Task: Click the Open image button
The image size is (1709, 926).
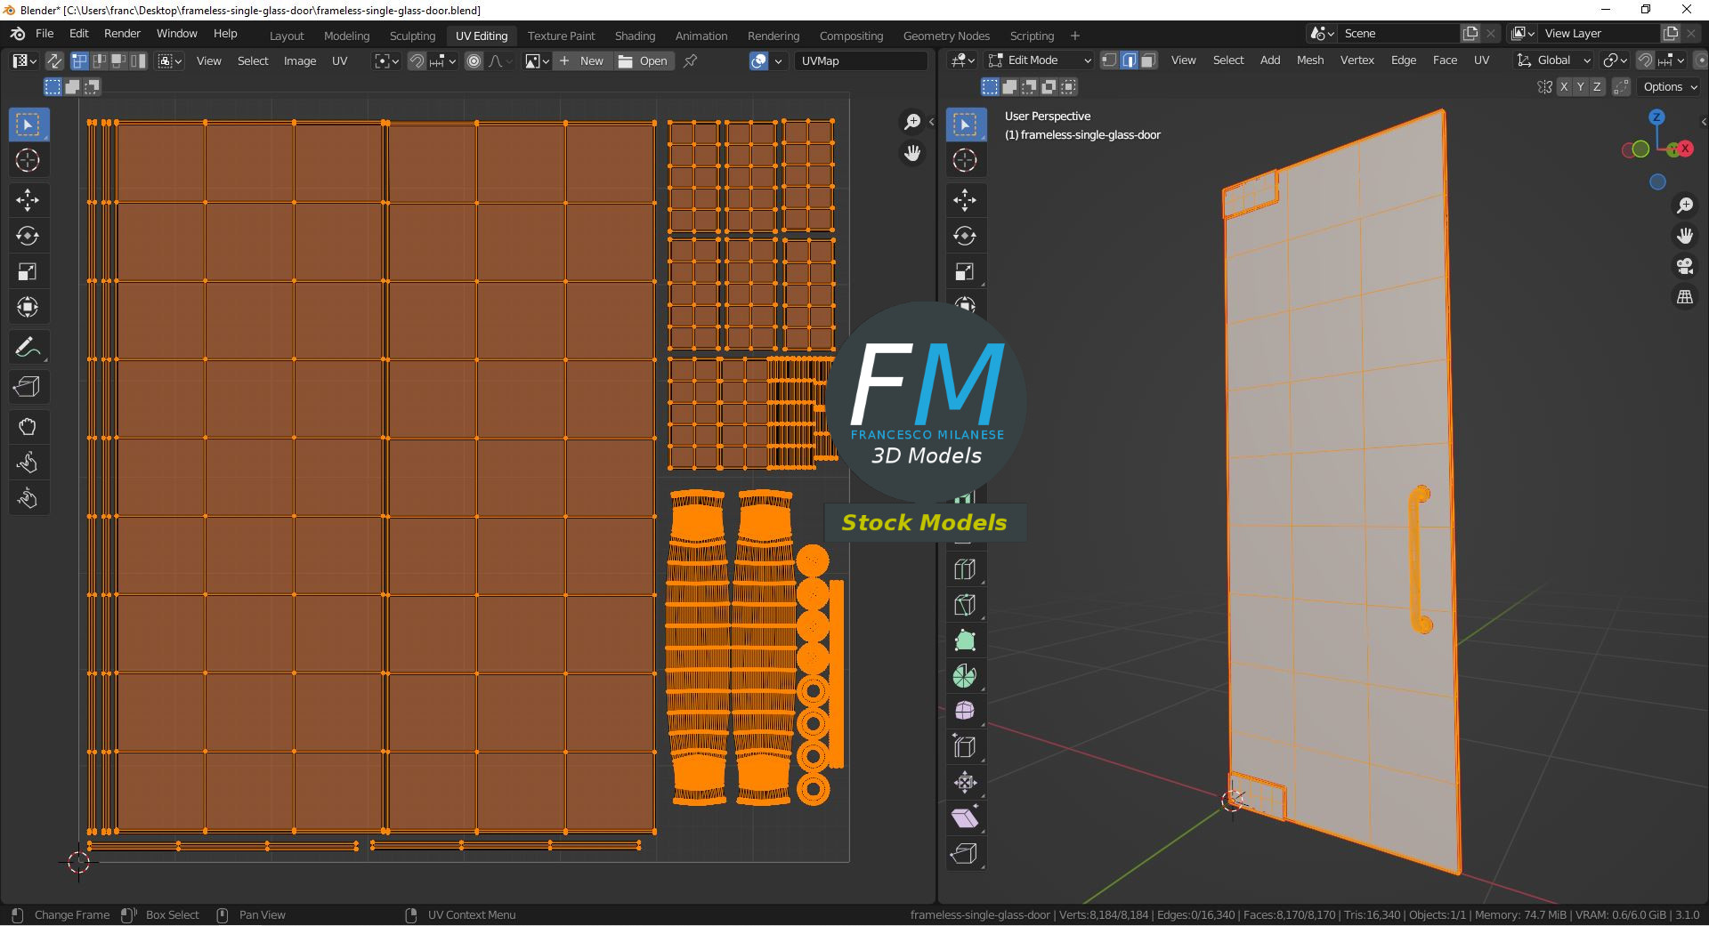Action: tap(643, 60)
